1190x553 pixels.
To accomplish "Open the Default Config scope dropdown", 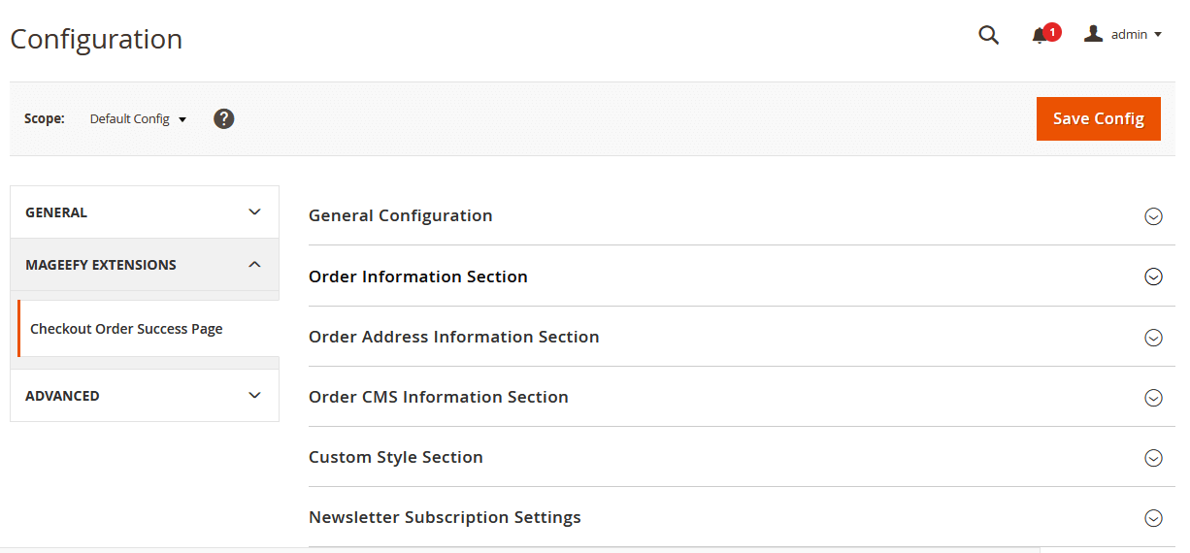I will [138, 119].
